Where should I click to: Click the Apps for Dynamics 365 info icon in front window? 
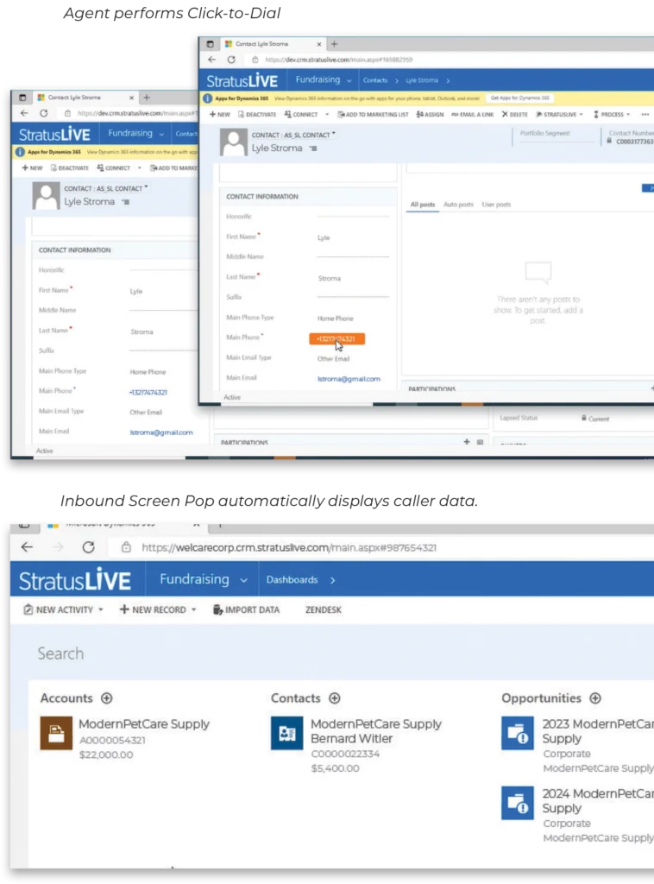tap(207, 98)
